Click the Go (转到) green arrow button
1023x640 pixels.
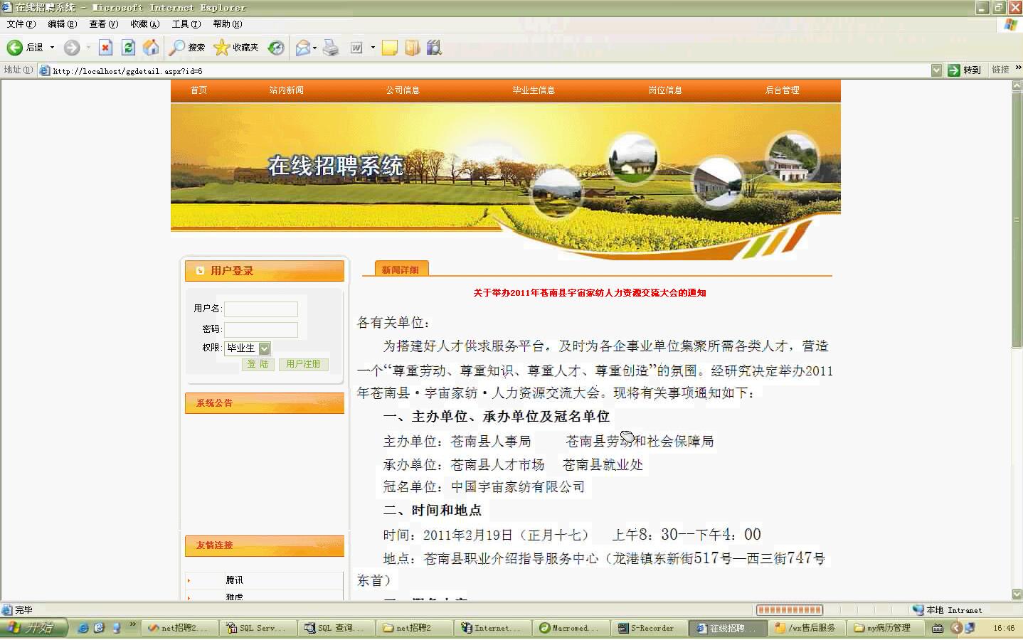964,70
